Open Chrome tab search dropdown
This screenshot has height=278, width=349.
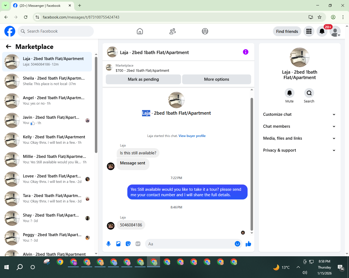click(5, 5)
